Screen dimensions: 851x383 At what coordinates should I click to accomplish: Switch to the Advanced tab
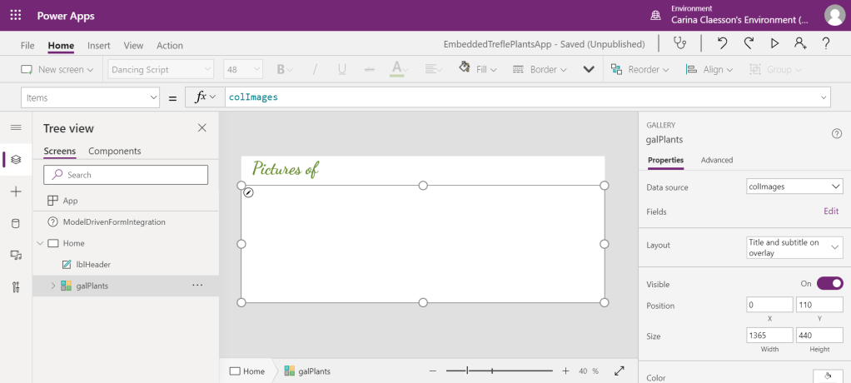[717, 160]
